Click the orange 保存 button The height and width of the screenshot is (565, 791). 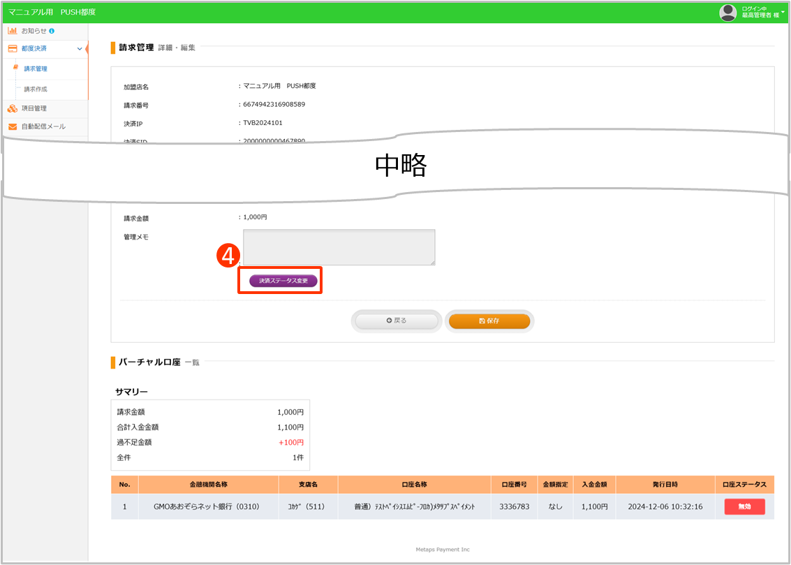click(x=489, y=321)
